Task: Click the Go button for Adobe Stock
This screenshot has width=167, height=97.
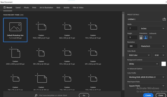Action: coord(84,95)
